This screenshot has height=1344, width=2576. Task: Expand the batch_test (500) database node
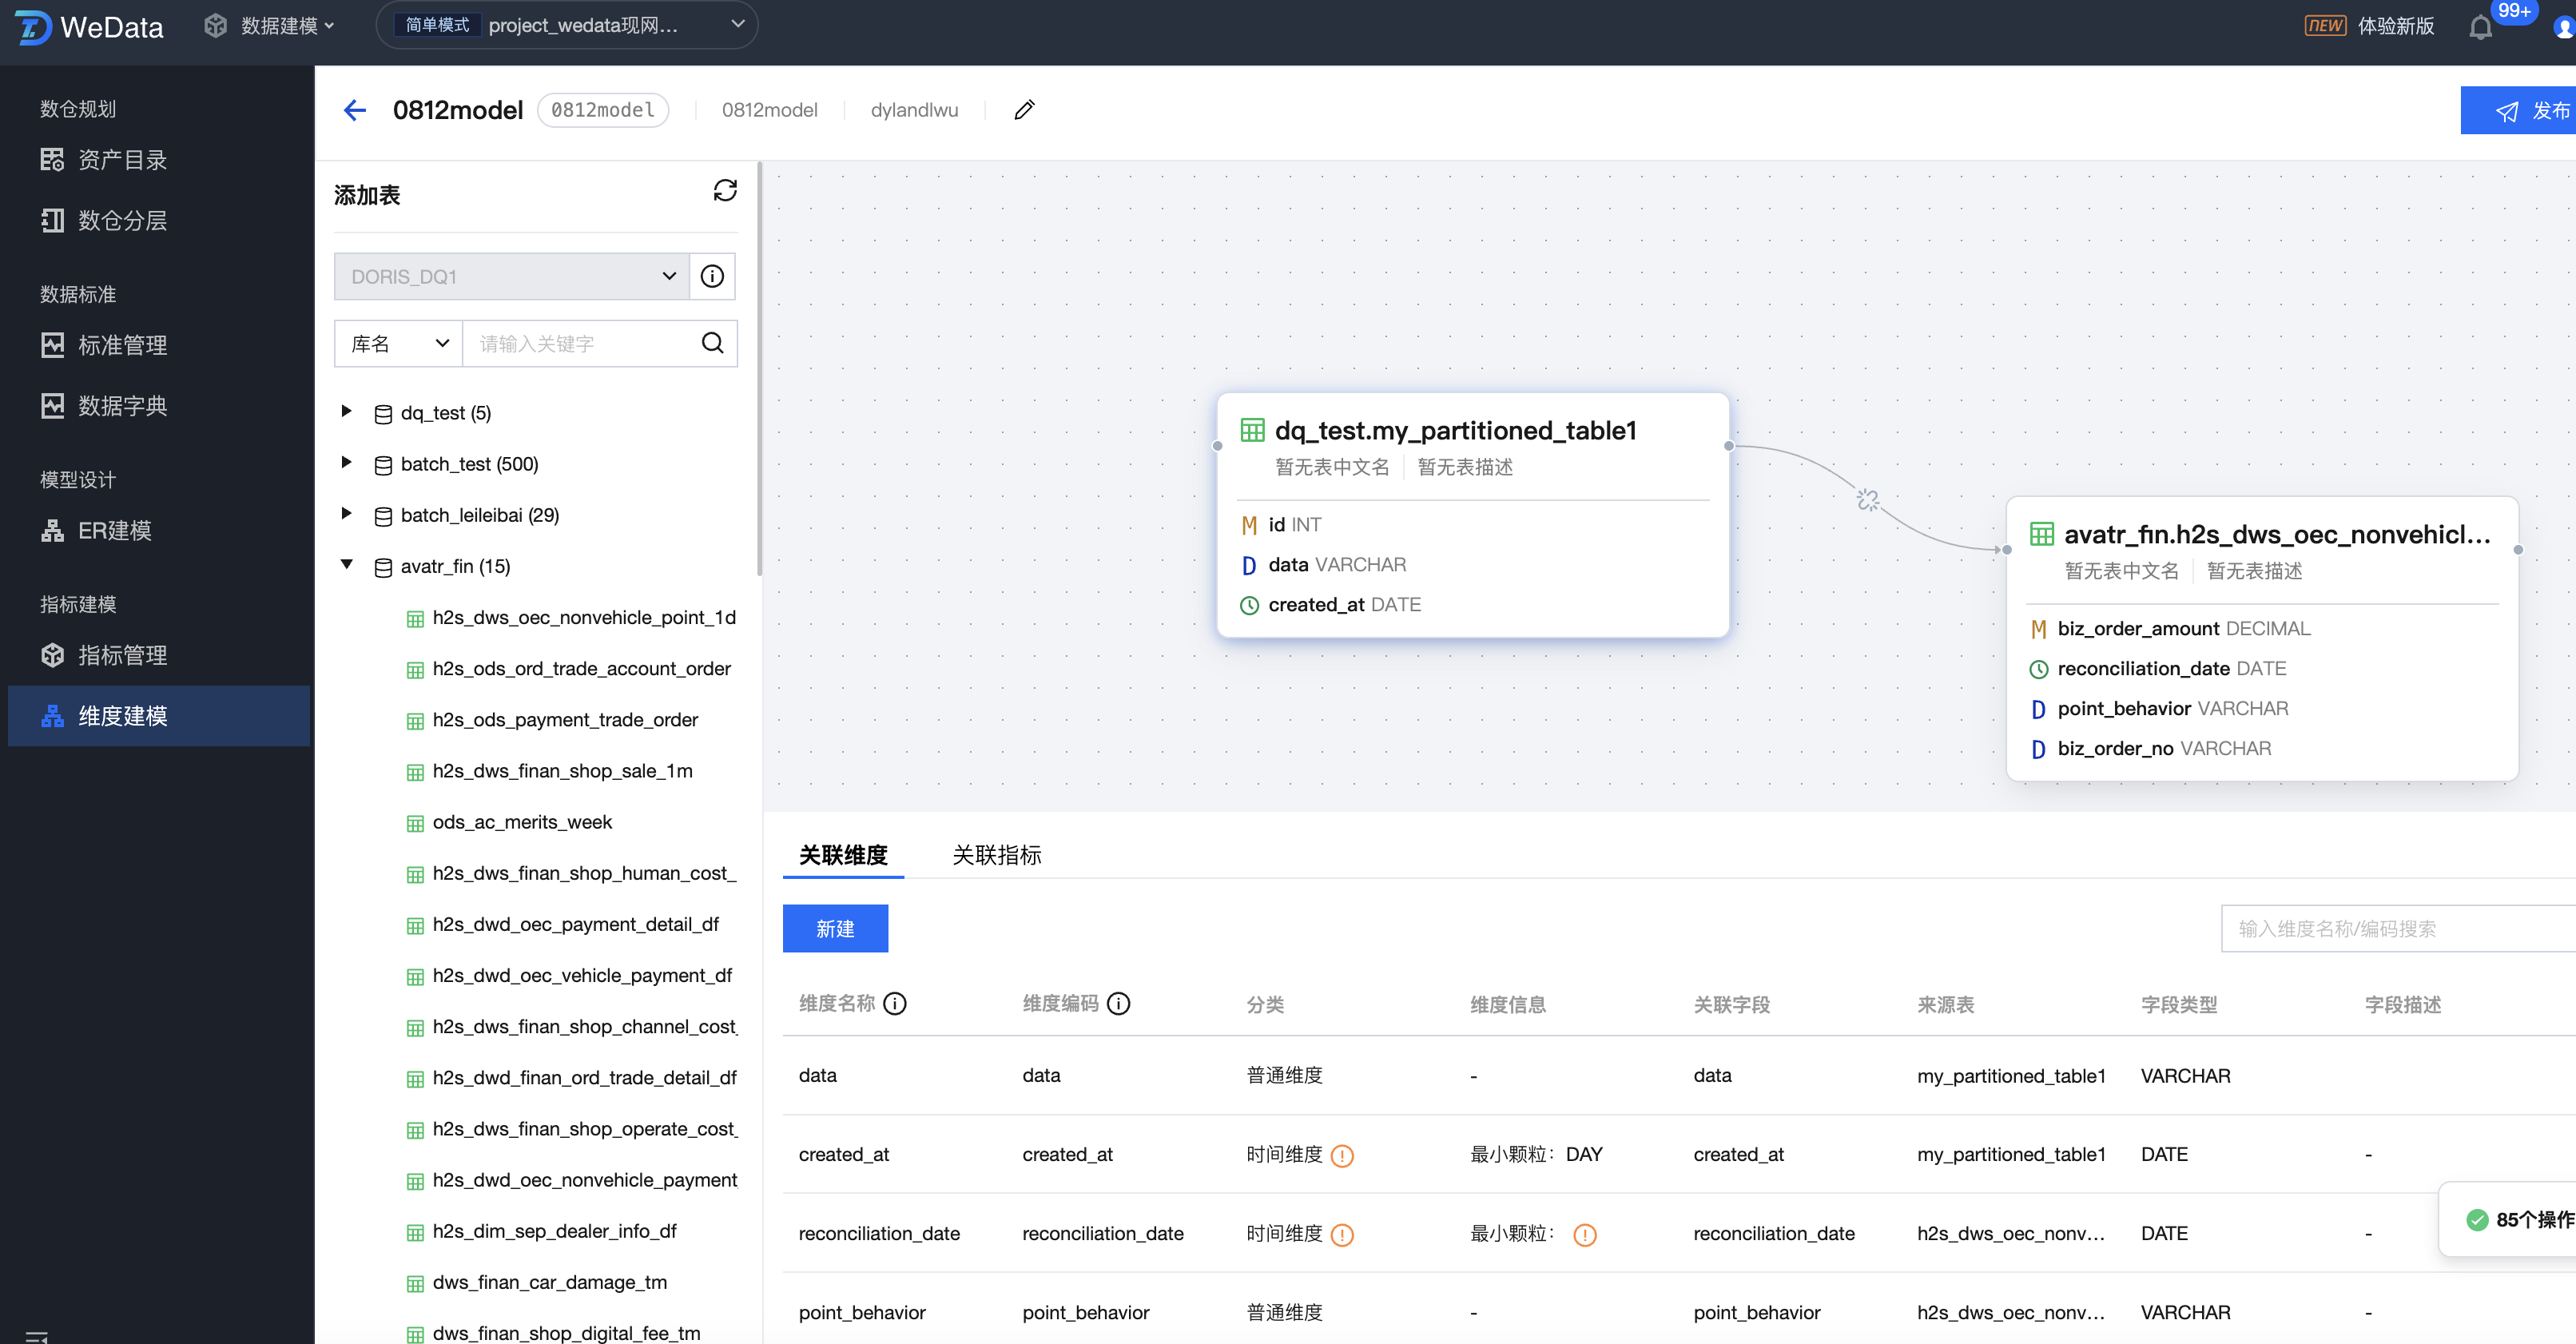coord(346,462)
